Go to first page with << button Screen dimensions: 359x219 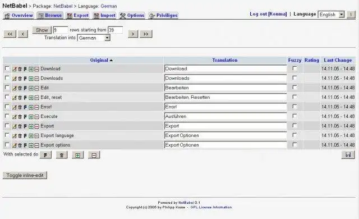coord(10,34)
